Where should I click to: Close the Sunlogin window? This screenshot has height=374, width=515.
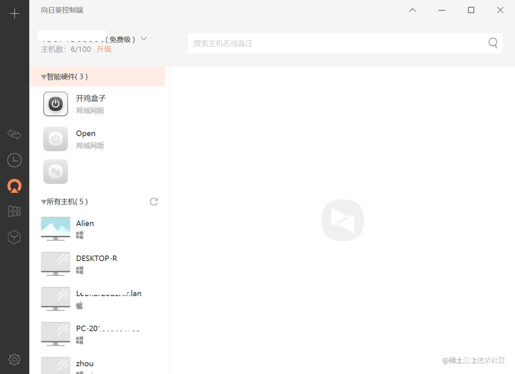[500, 10]
